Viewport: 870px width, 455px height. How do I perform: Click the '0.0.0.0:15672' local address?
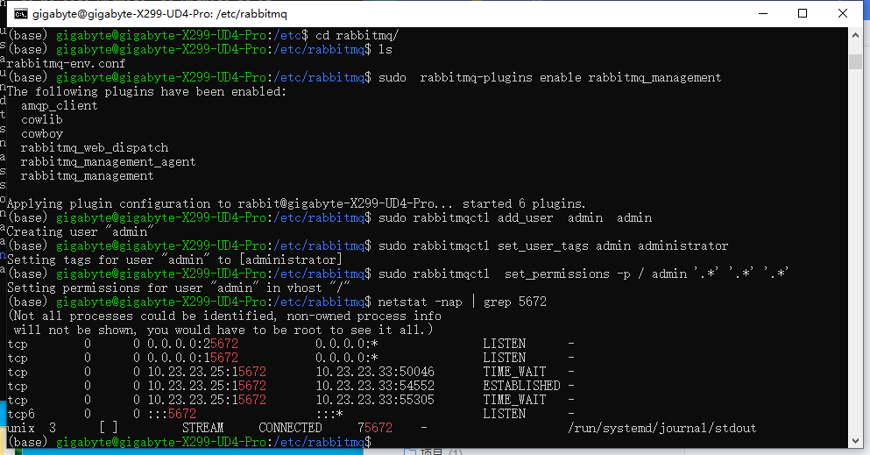193,358
